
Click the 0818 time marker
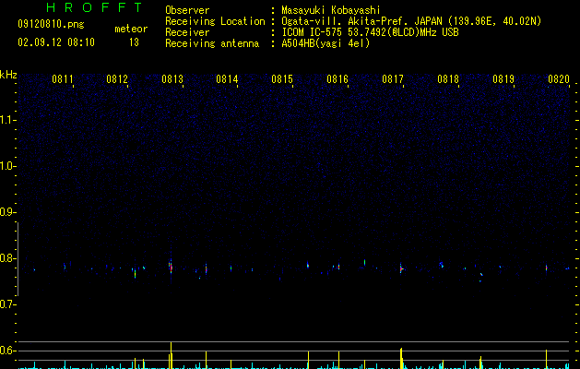[x=448, y=79]
